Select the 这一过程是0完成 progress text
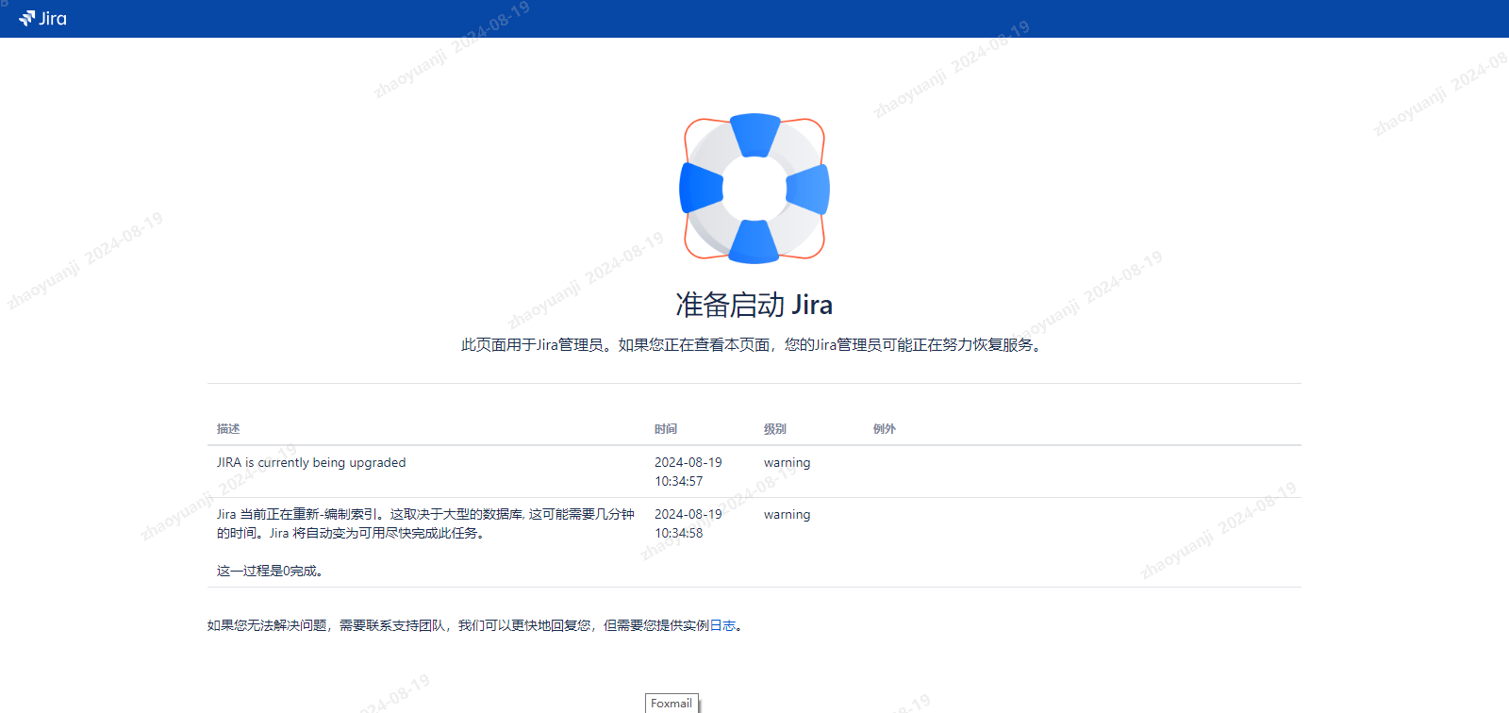Image resolution: width=1509 pixels, height=713 pixels. point(271,571)
